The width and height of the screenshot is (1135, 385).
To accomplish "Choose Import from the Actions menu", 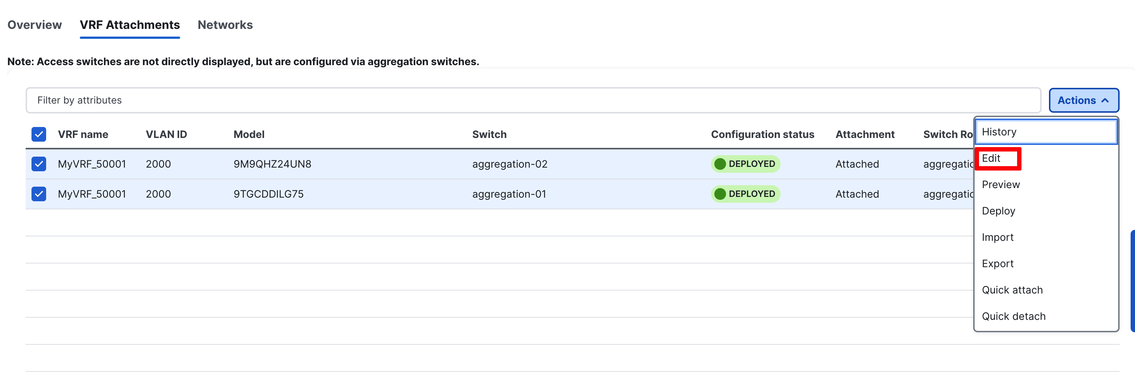I will pos(998,238).
